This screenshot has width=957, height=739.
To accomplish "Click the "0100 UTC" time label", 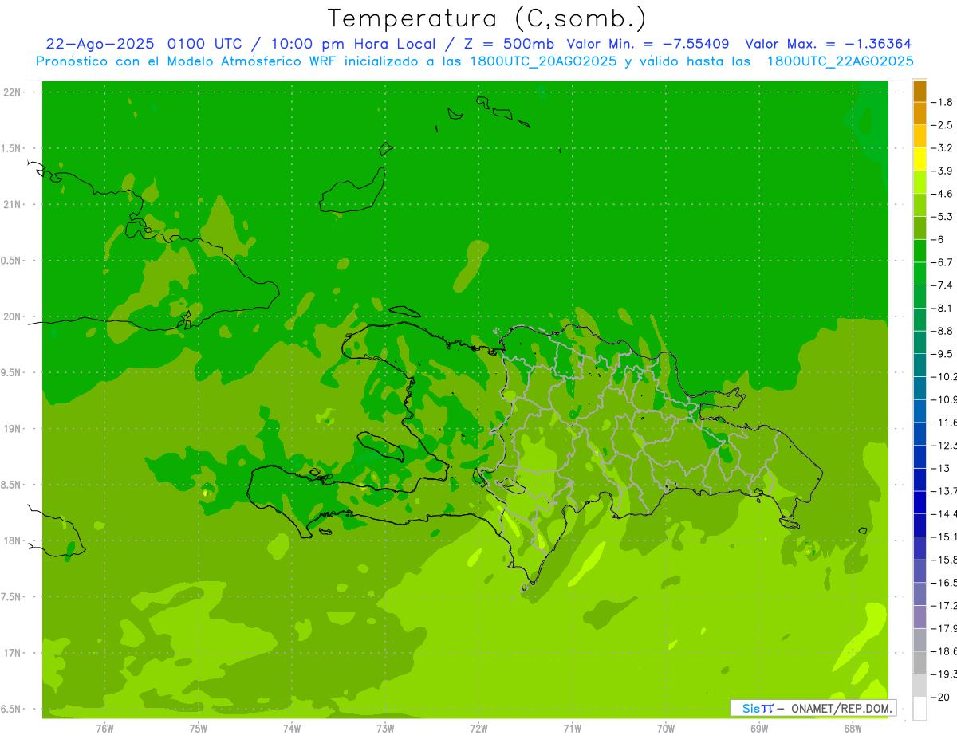I will pos(208,44).
